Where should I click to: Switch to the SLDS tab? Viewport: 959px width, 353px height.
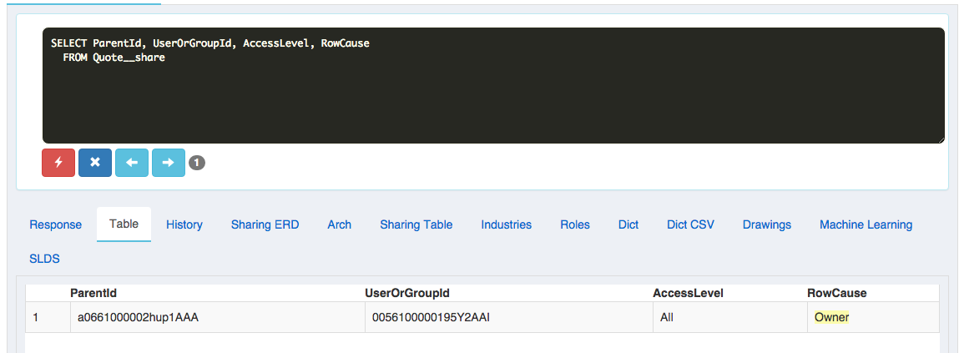[44, 259]
